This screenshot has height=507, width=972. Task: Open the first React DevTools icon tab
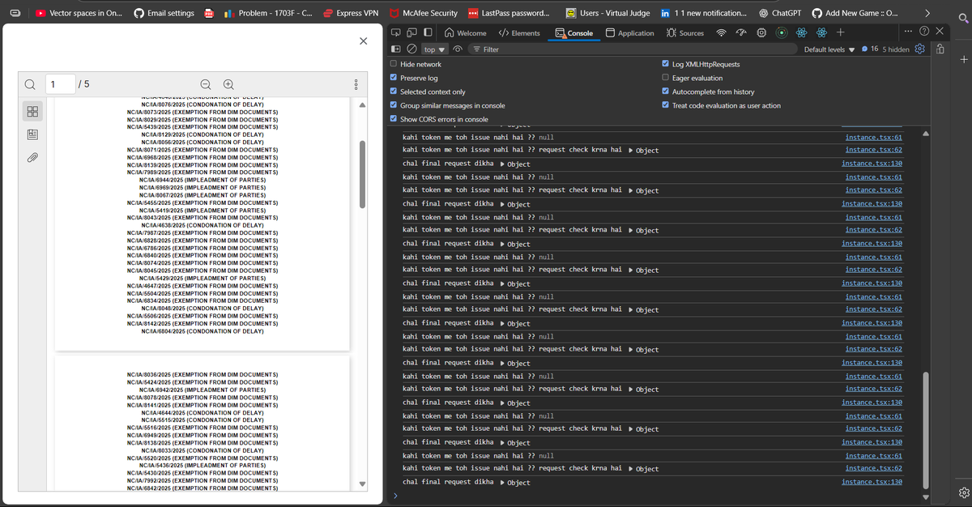pyautogui.click(x=802, y=33)
